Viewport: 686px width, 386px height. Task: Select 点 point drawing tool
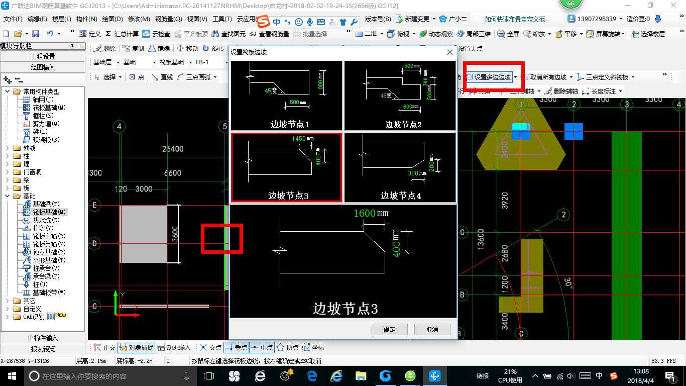tap(137, 77)
